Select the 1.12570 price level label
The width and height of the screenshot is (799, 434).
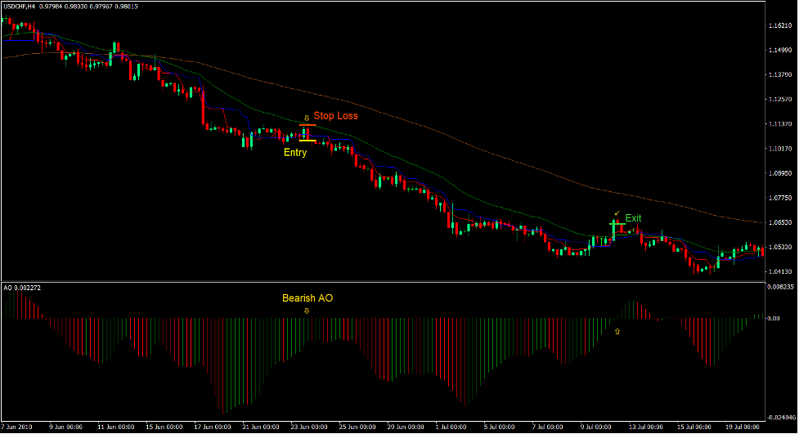tap(780, 100)
